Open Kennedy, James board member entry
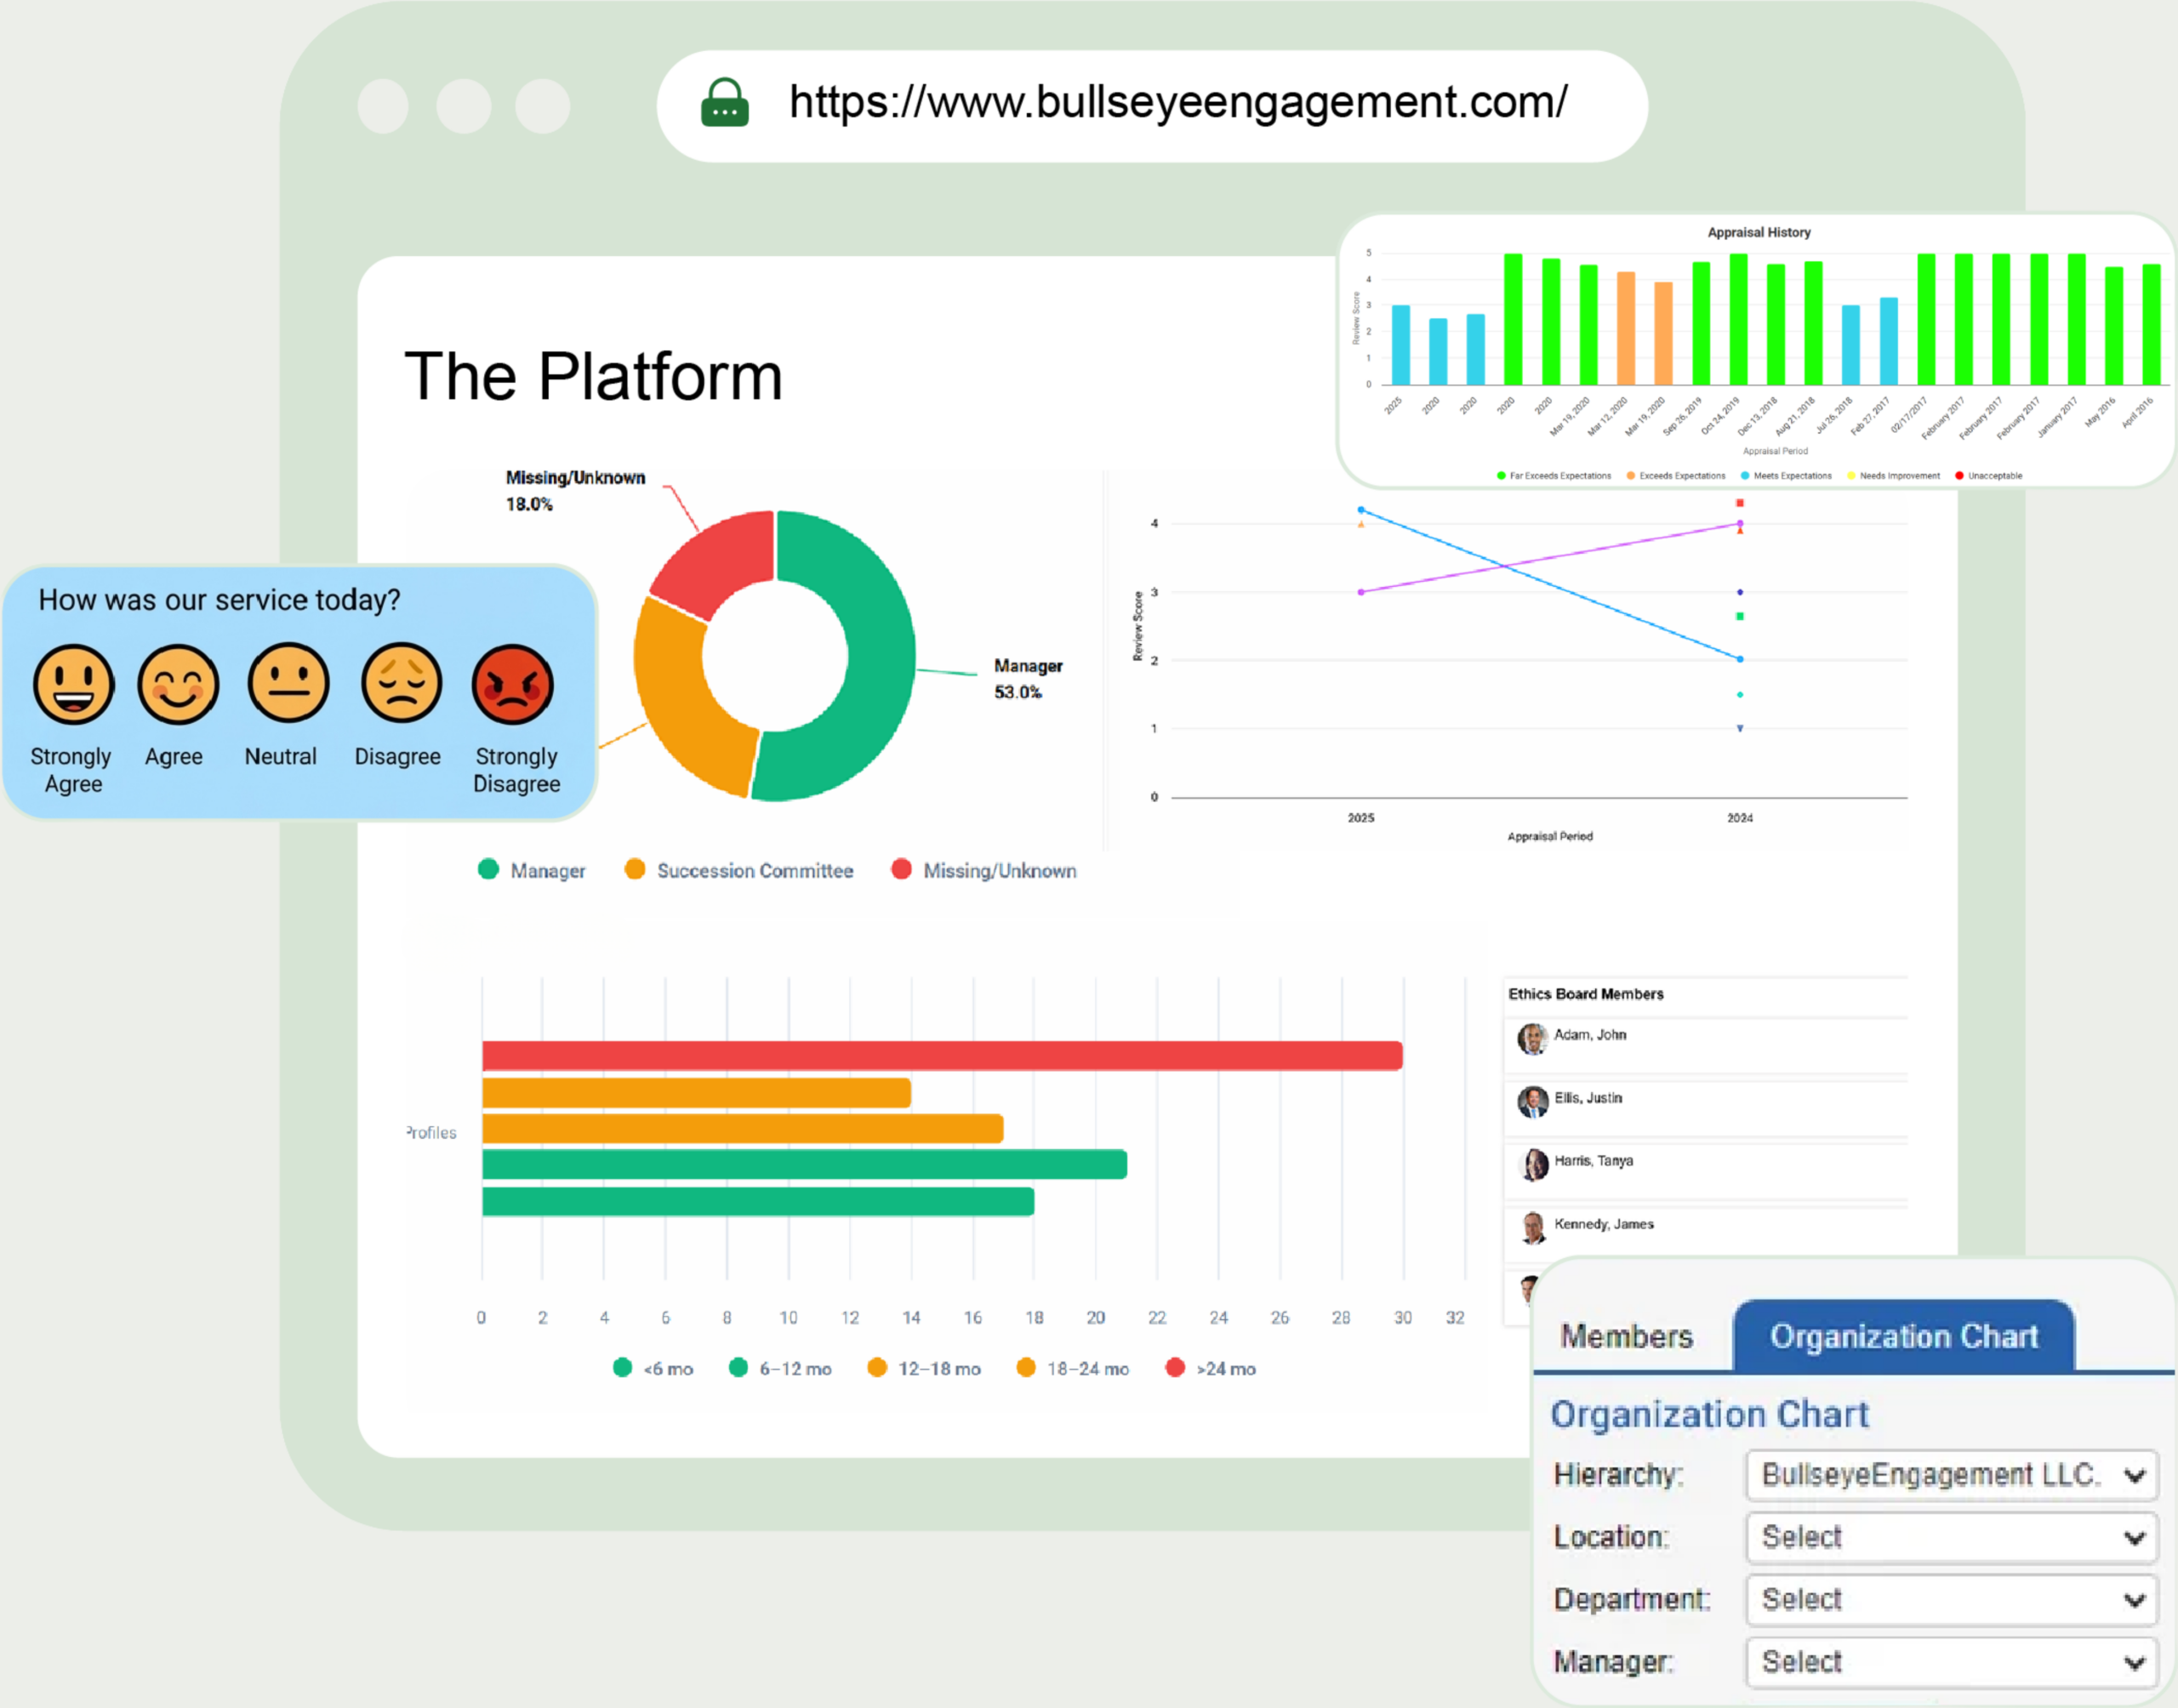This screenshot has height=1708, width=2178. coord(1603,1224)
